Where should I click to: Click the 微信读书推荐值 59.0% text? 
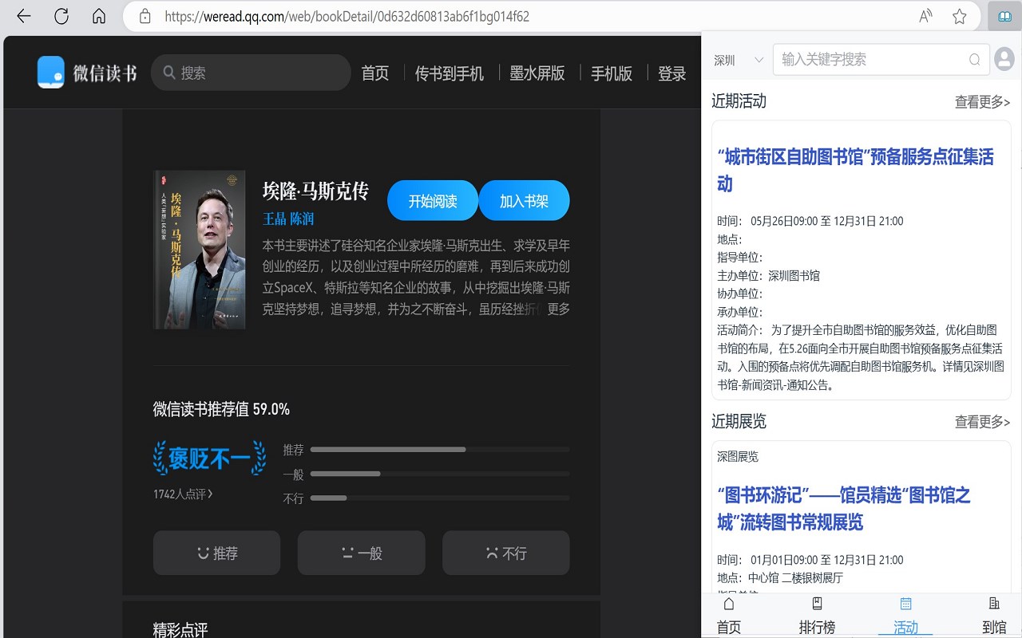(x=221, y=410)
